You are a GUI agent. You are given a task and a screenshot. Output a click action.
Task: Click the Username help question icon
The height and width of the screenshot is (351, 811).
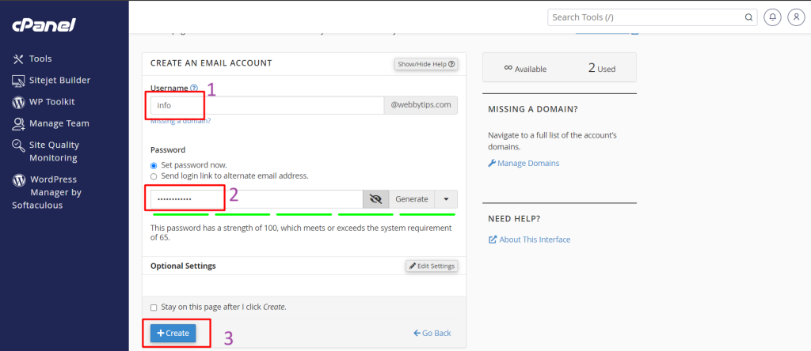194,89
